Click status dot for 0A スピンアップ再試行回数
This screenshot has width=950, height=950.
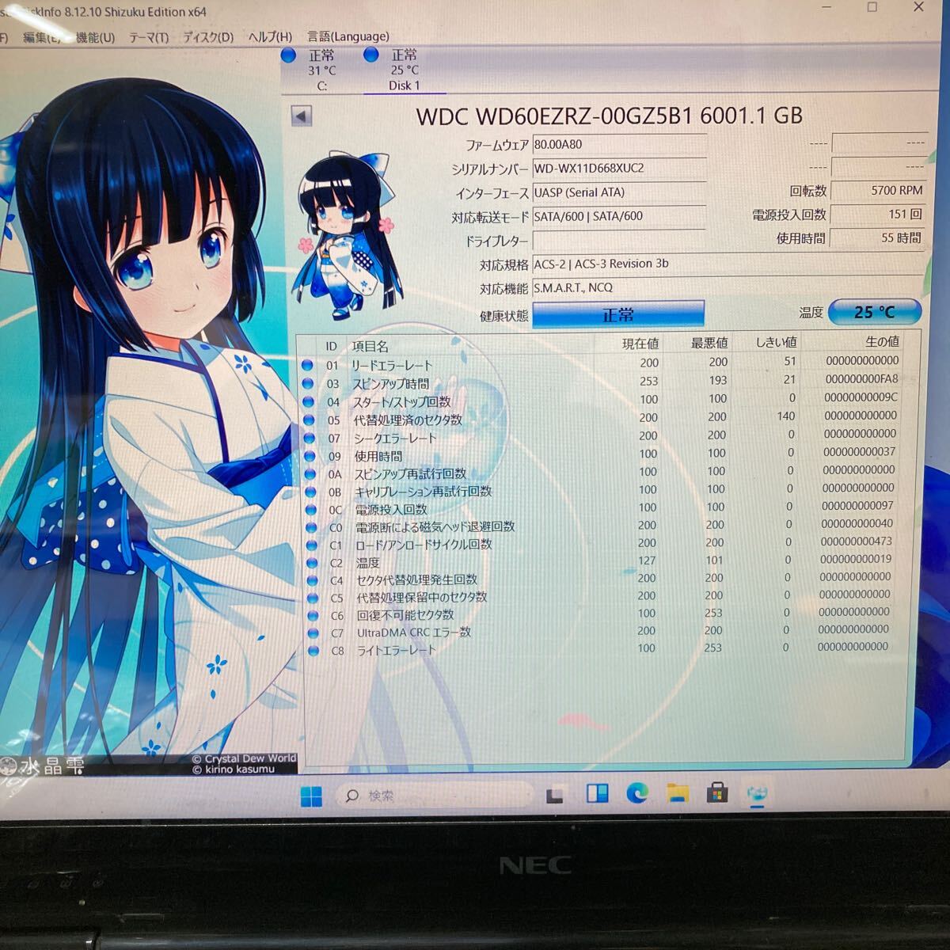pyautogui.click(x=310, y=474)
